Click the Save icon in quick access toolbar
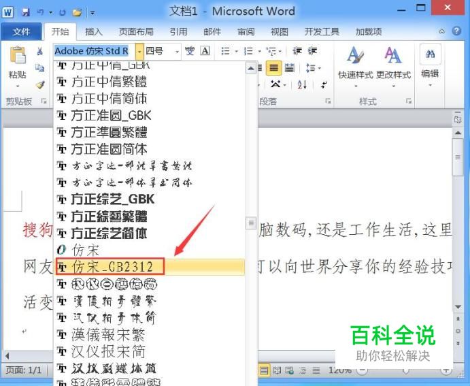The height and width of the screenshot is (386, 470). pos(26,12)
